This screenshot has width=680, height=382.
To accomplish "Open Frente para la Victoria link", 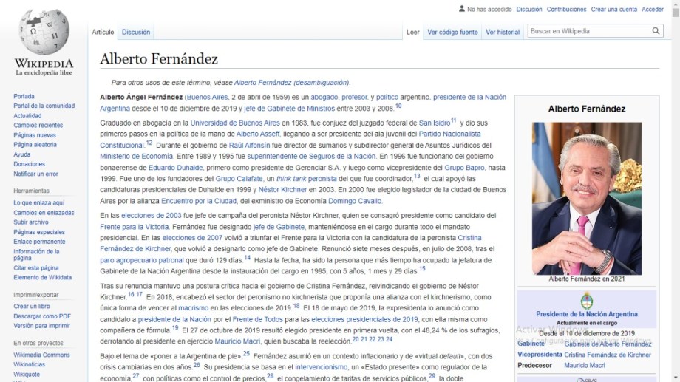I will 134,227.
